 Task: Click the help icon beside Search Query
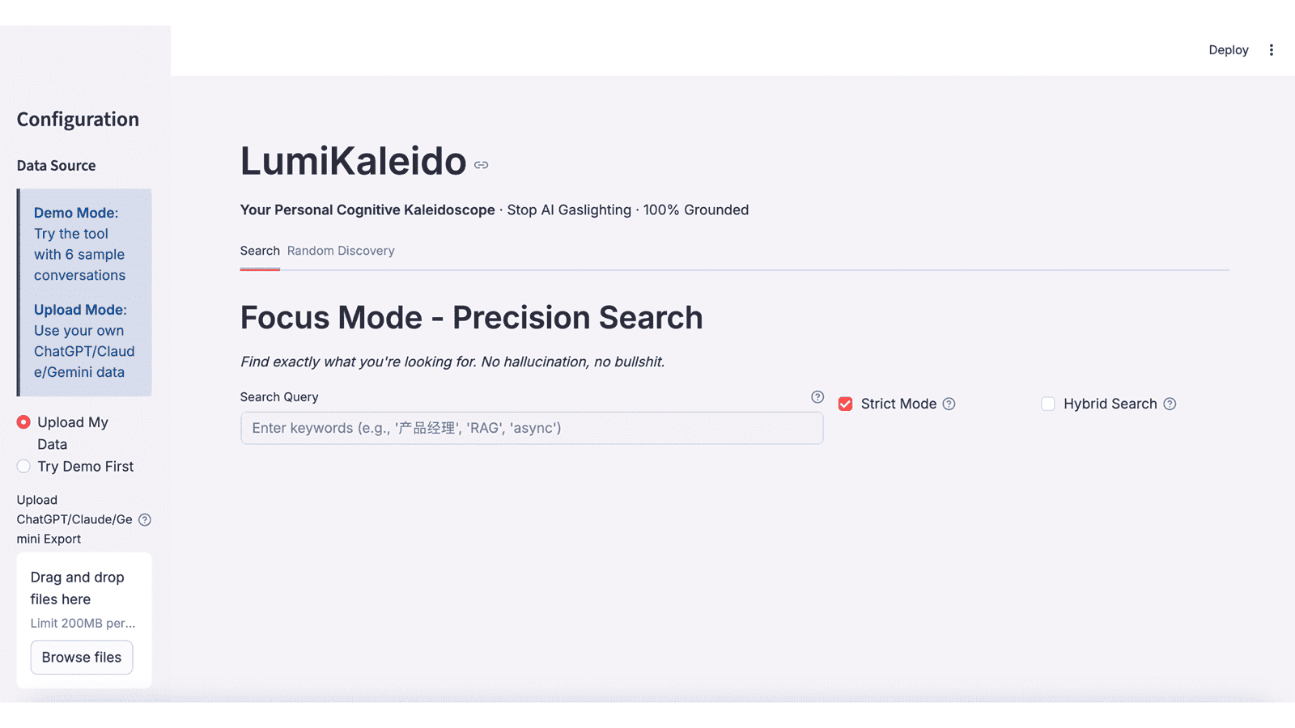817,397
